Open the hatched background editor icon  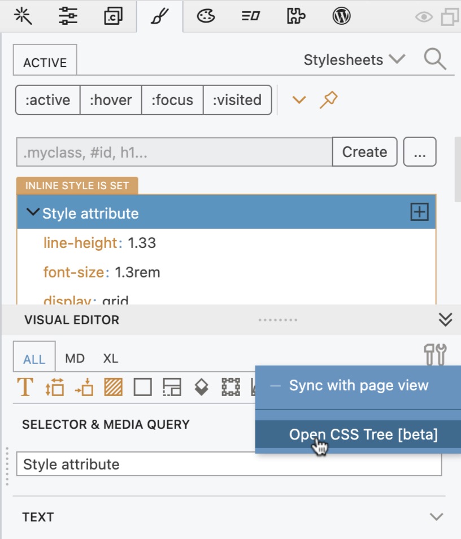click(x=113, y=387)
